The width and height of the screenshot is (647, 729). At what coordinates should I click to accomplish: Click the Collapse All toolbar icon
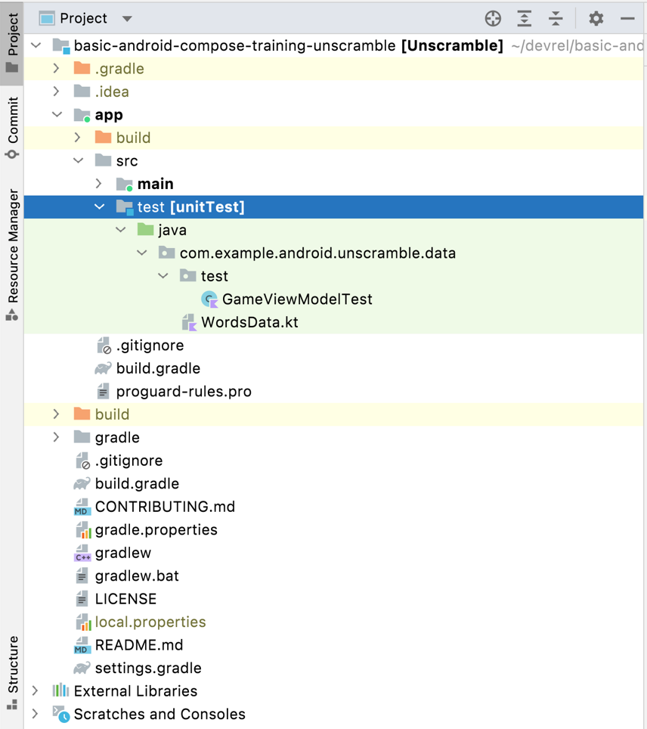pos(556,19)
